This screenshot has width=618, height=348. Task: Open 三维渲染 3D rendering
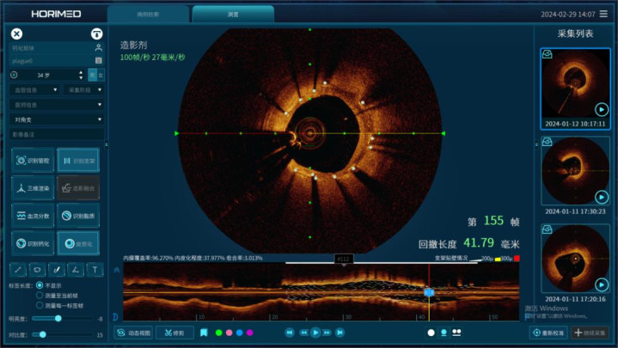[33, 187]
